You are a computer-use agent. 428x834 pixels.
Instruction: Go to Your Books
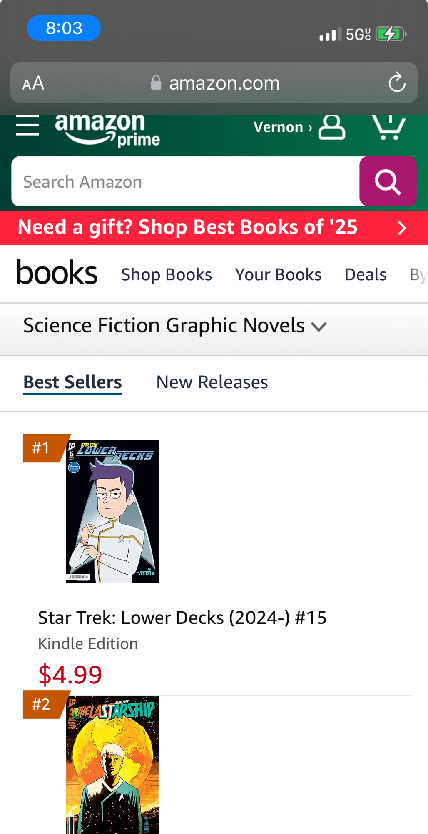click(278, 275)
